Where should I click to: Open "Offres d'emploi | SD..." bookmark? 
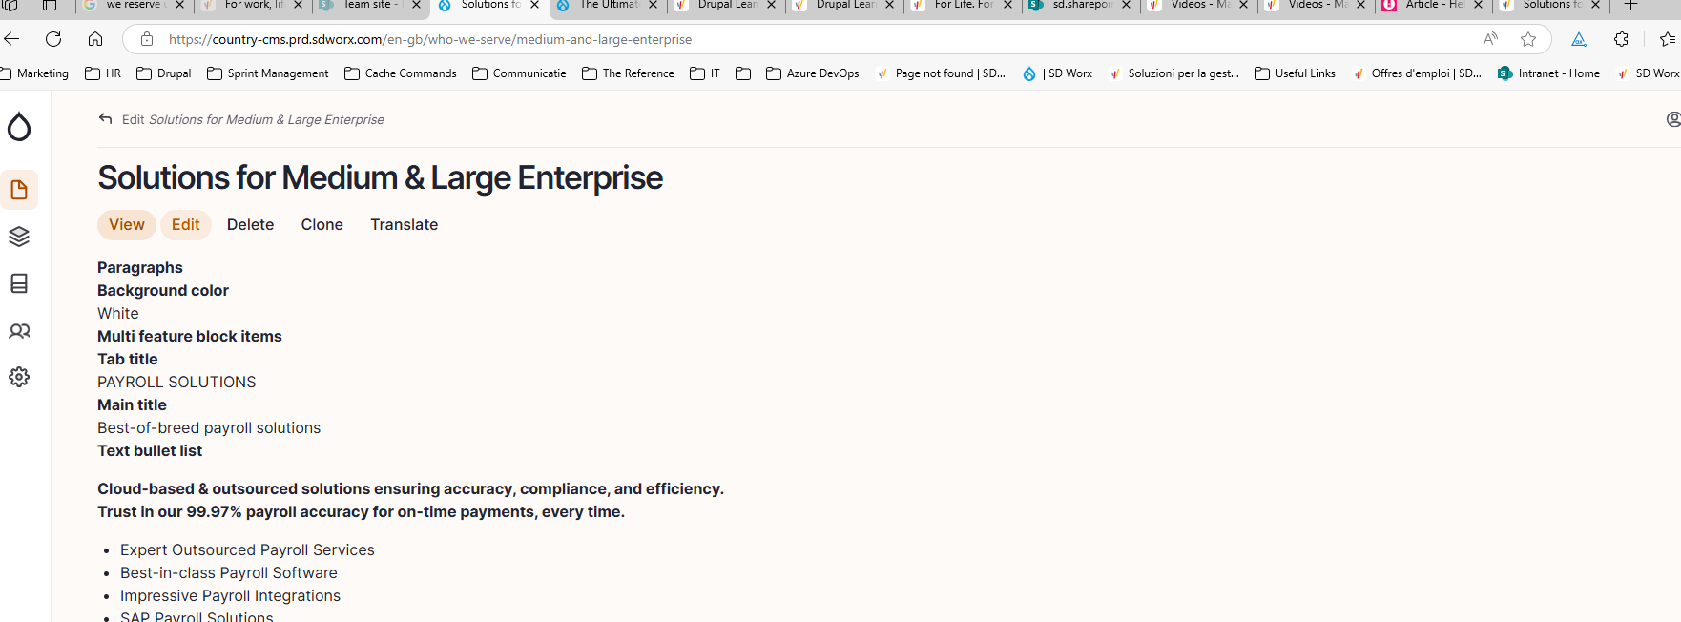point(1418,73)
